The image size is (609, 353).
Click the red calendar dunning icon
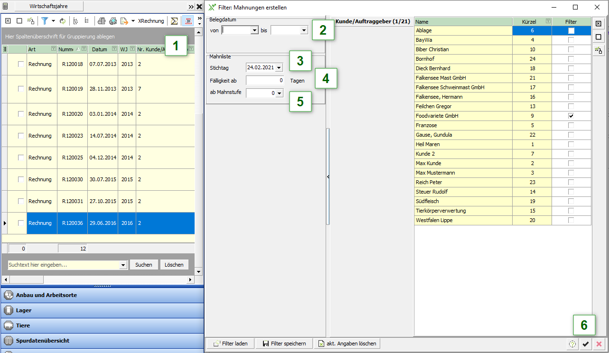[188, 21]
